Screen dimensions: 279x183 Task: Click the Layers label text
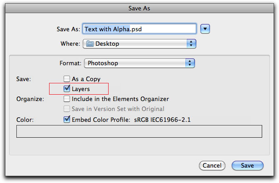click(x=81, y=89)
